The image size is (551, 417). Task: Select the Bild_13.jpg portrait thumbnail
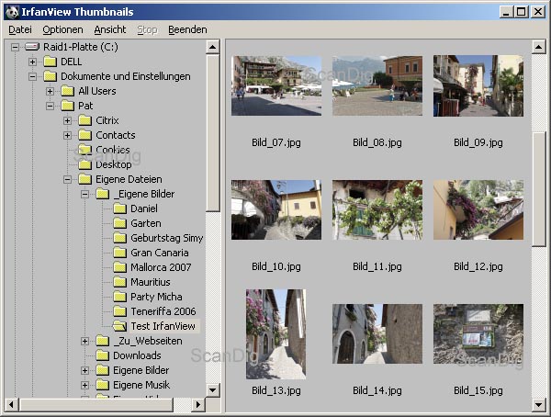pos(275,334)
